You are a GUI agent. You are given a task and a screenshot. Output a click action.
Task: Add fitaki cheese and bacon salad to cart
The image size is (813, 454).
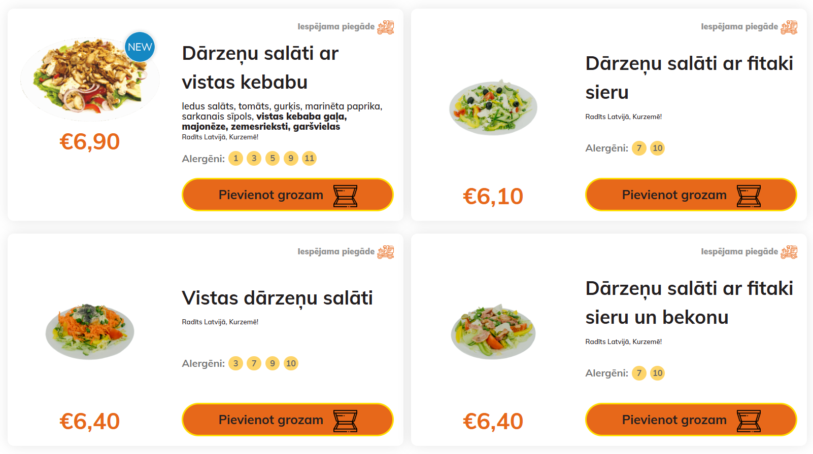pyautogui.click(x=691, y=420)
